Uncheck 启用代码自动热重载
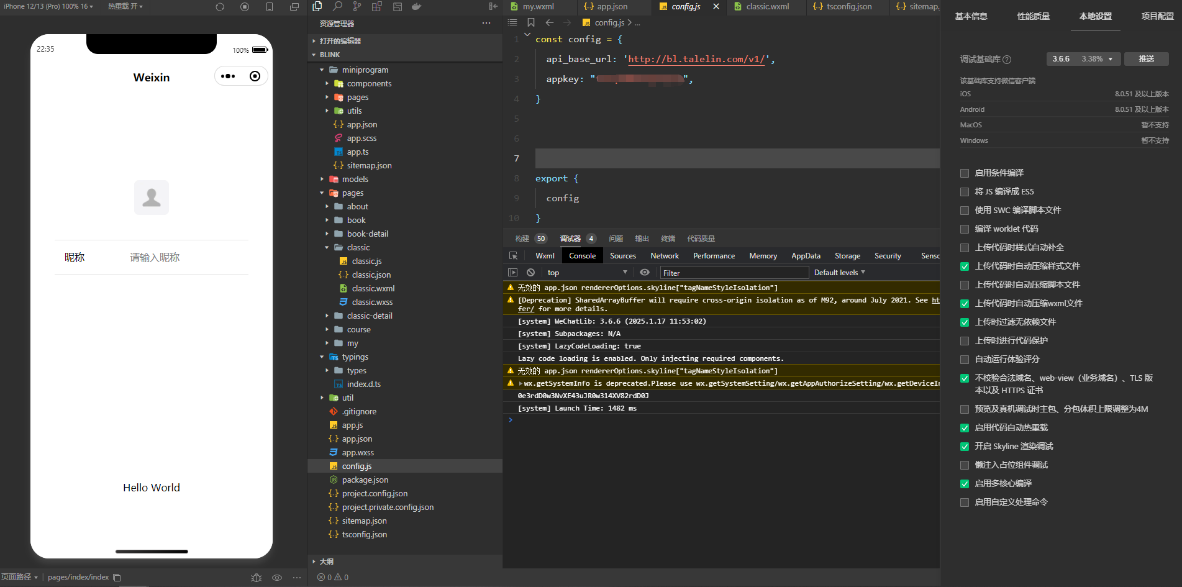Viewport: 1182px width, 587px height. coord(965,428)
